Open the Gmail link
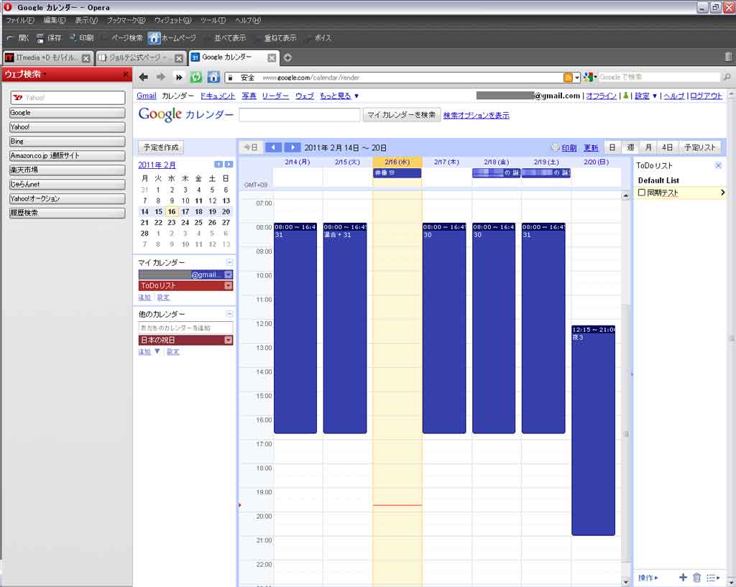The width and height of the screenshot is (736, 587). pos(147,96)
